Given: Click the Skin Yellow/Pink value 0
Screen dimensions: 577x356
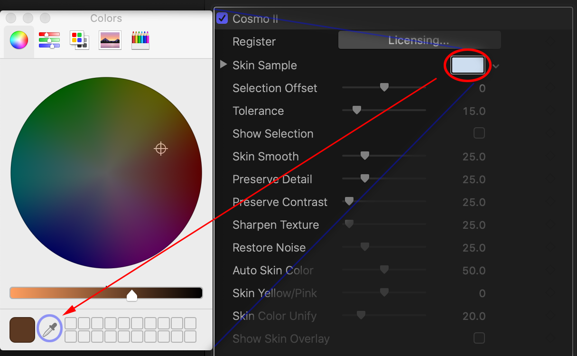Looking at the screenshot, I should point(482,293).
